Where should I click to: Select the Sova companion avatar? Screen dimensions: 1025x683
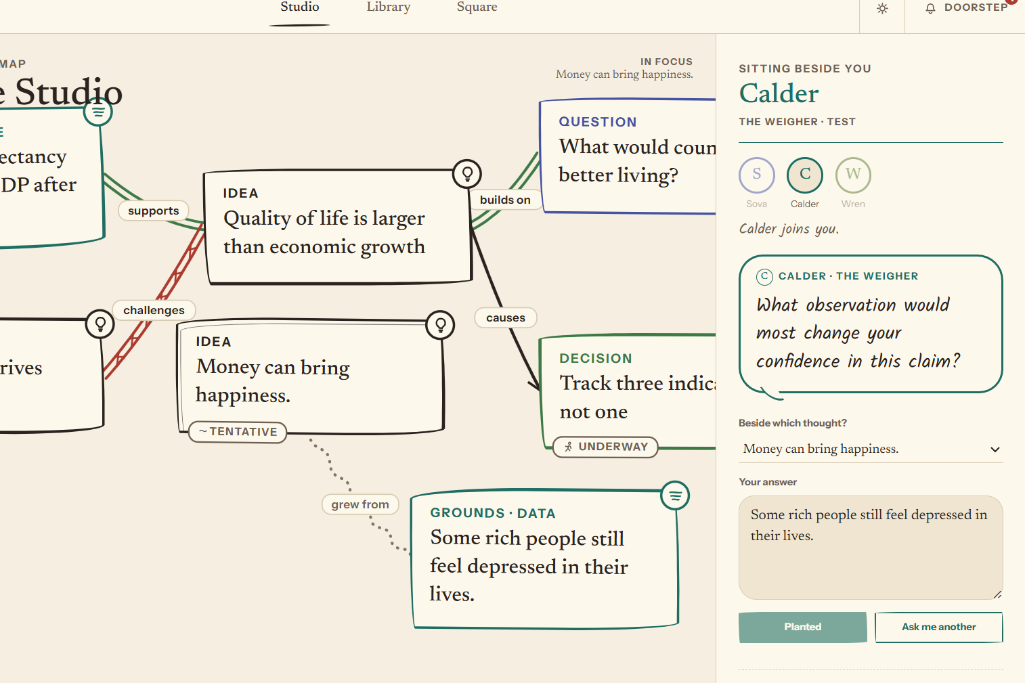pos(757,175)
